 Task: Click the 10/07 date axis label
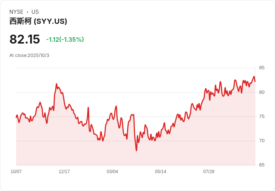pos(16,172)
